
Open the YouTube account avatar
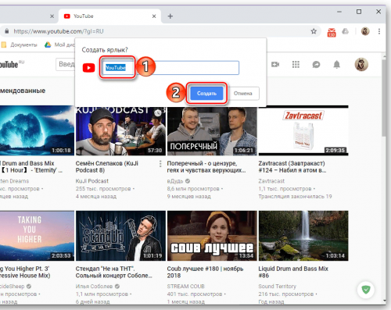tap(361, 64)
